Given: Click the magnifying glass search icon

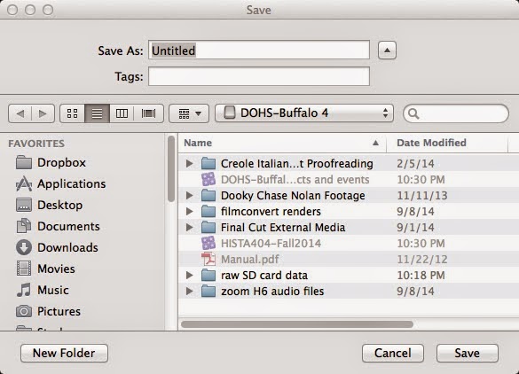Looking at the screenshot, I should tap(413, 113).
